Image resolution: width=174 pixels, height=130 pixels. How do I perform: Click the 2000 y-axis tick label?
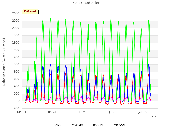click(x=16, y=28)
